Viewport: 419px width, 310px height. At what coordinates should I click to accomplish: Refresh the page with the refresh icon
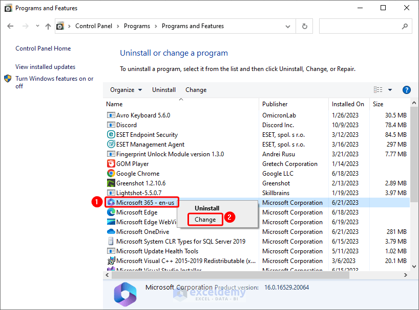tap(304, 26)
